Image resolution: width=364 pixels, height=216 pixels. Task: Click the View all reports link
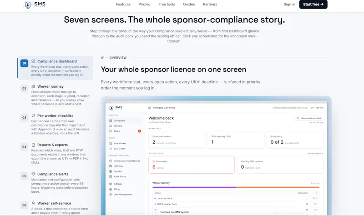[315, 153]
